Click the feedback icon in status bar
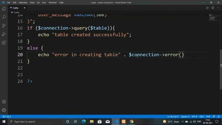 click(214, 117)
